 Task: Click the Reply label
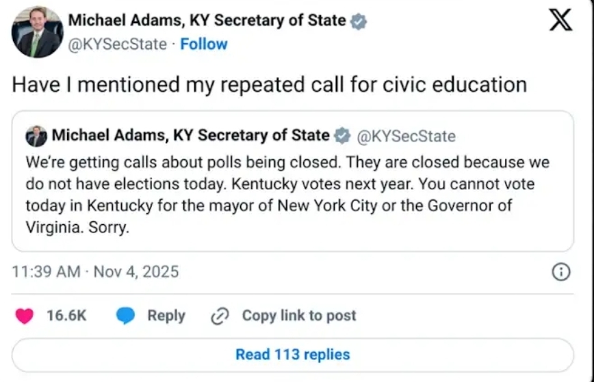166,316
